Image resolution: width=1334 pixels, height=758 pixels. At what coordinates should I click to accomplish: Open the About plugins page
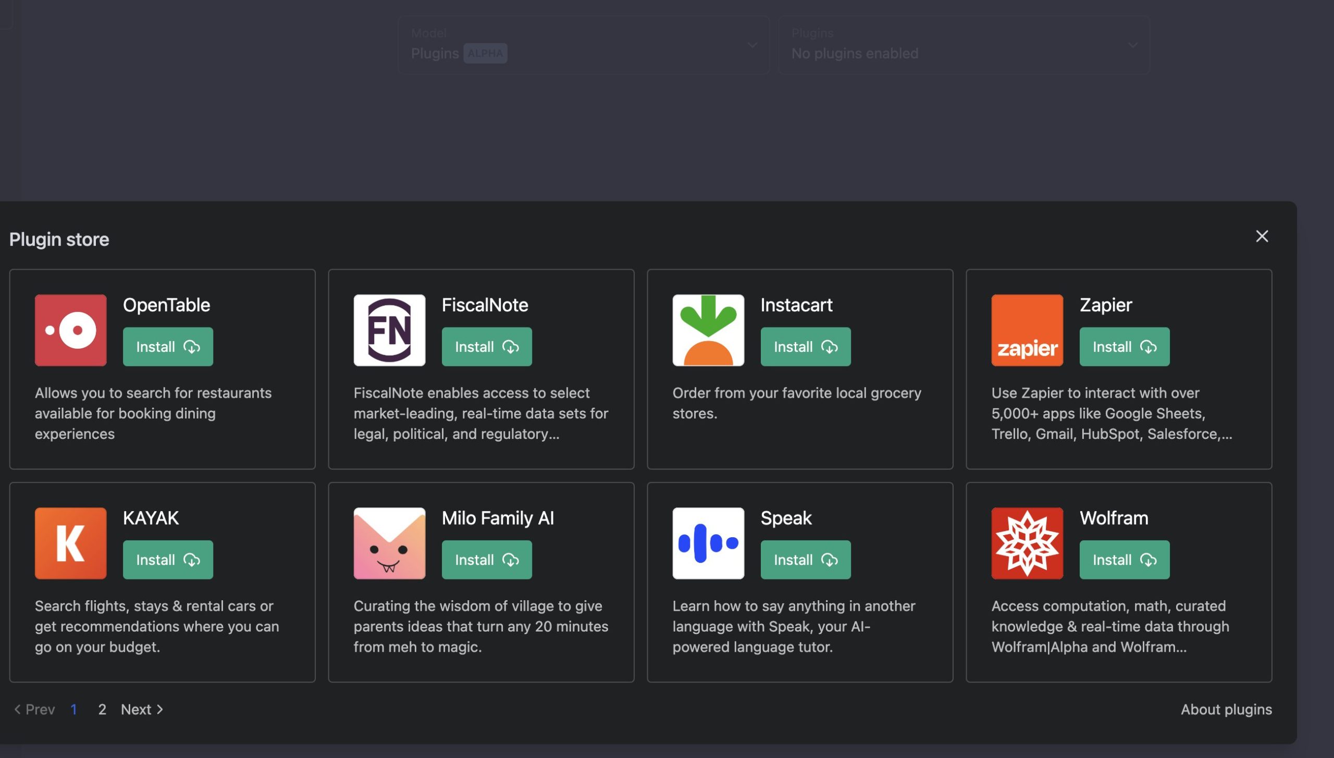click(x=1226, y=709)
